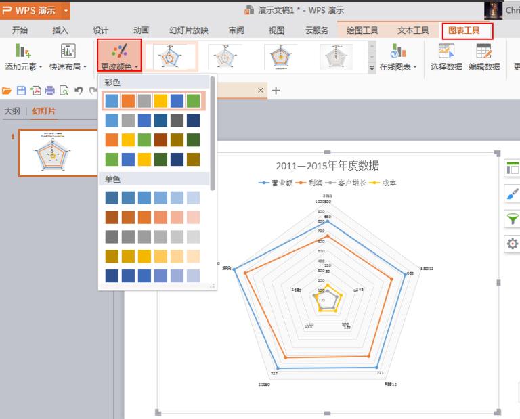
Task: Expand the 更改颜色 dropdown
Action: (x=119, y=56)
